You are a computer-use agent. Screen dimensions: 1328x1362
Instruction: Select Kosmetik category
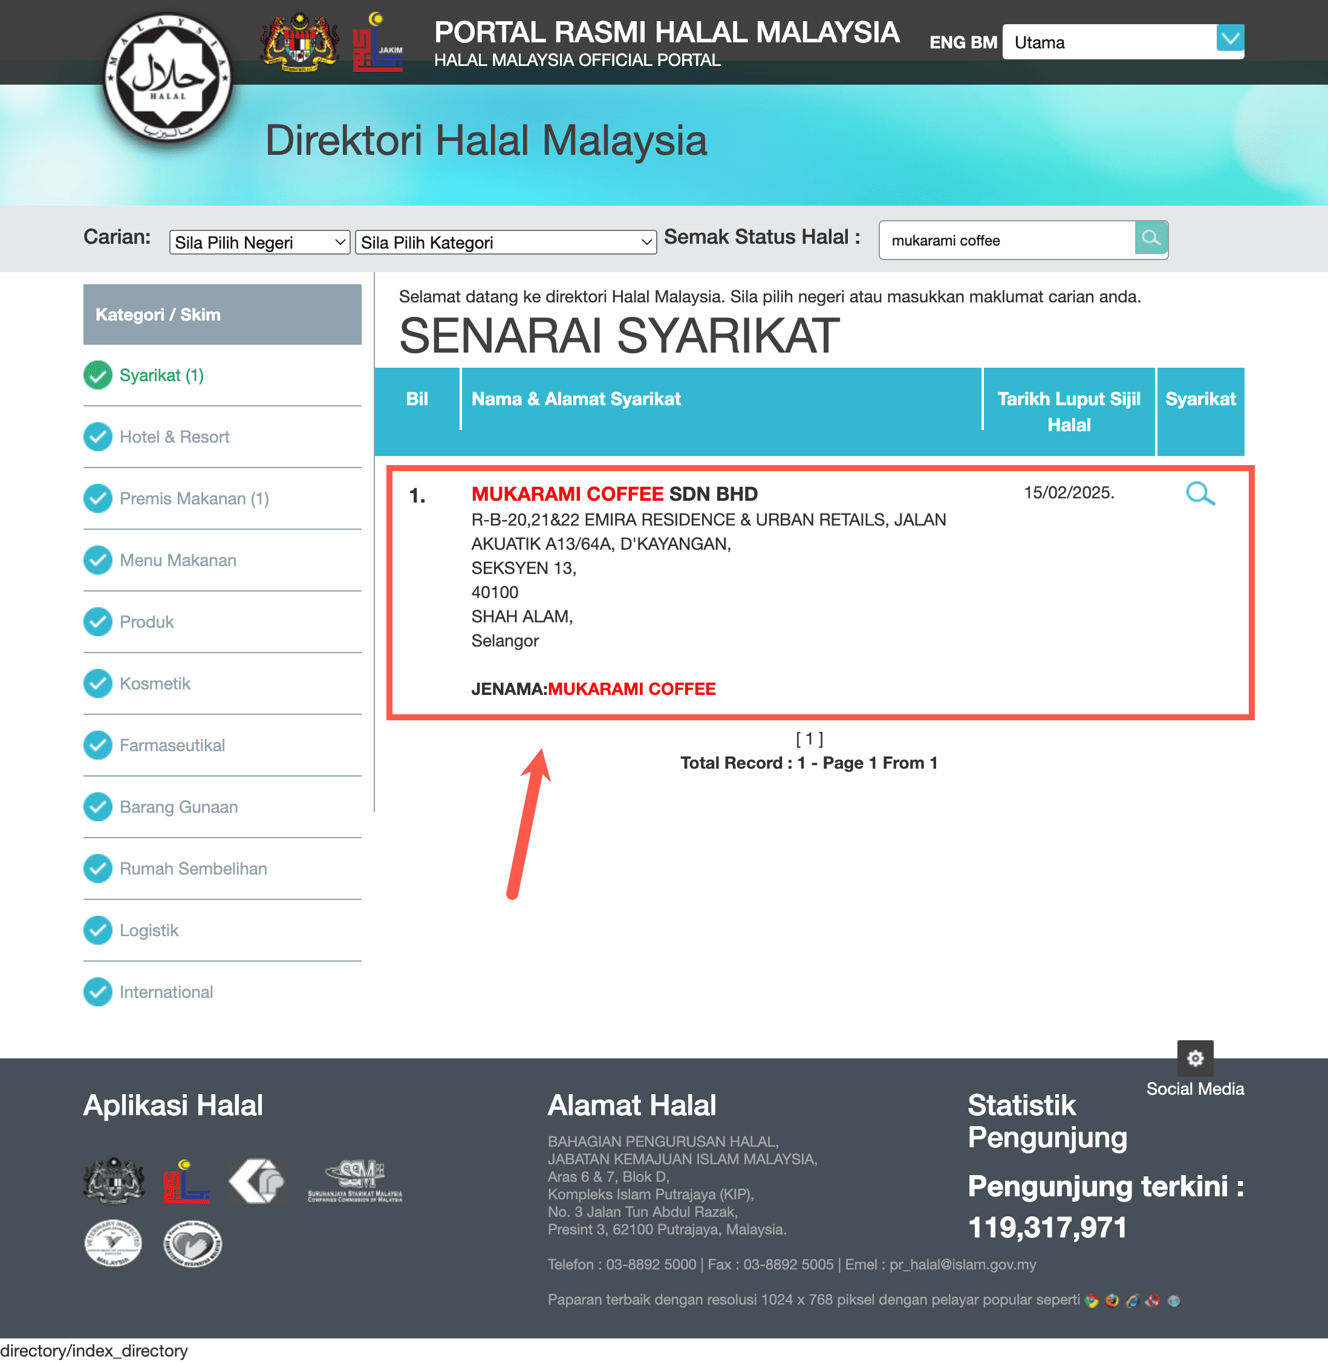[155, 683]
